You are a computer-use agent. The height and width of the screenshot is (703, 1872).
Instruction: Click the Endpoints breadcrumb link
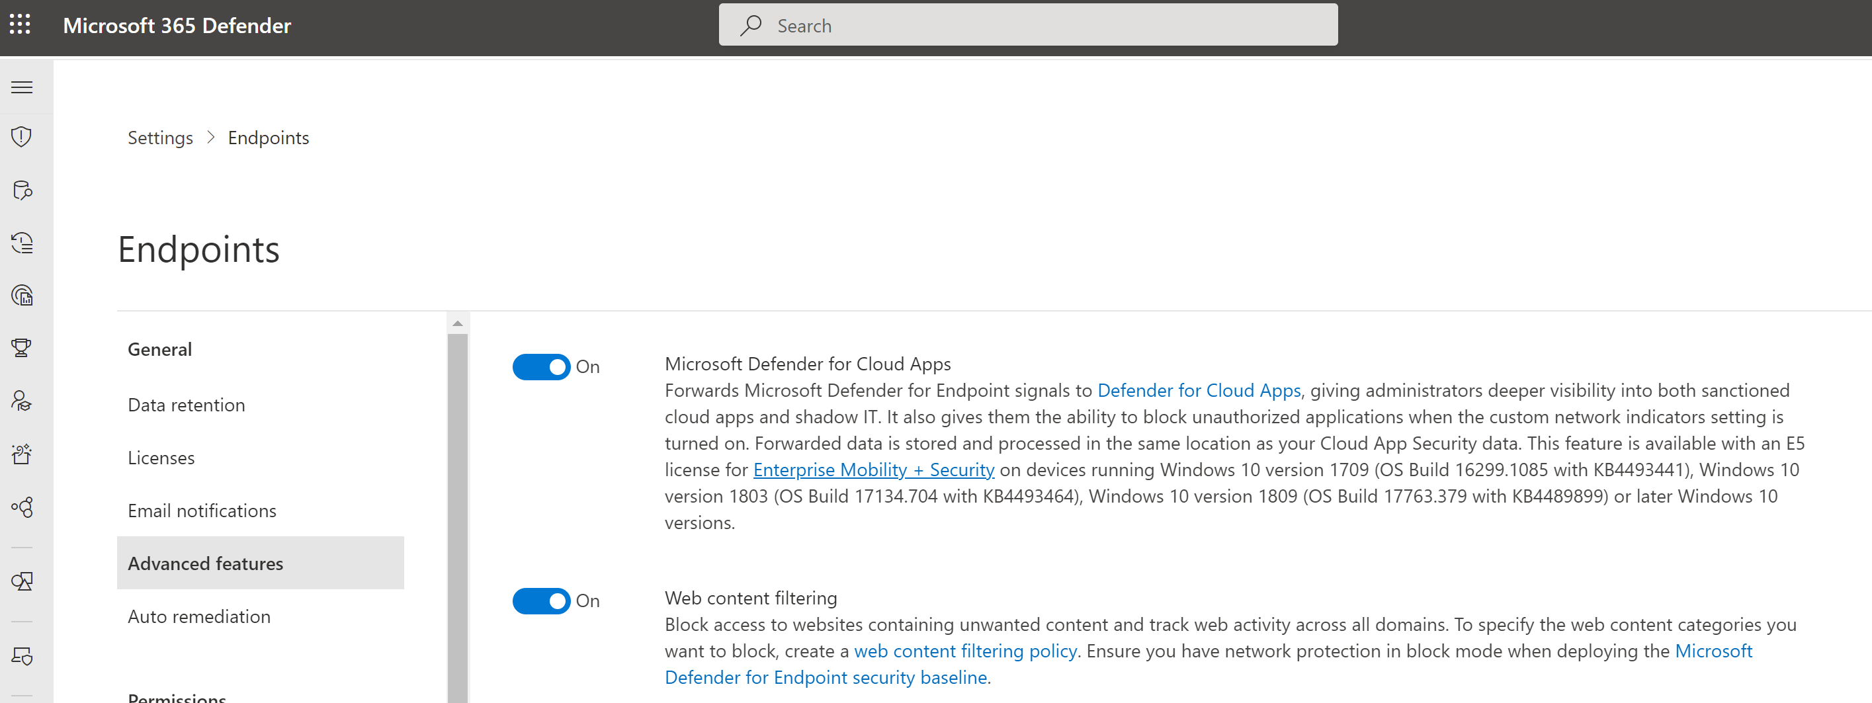268,138
